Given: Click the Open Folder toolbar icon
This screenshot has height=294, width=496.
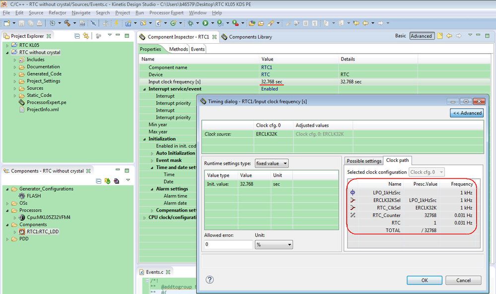Looking at the screenshot, I should [261, 23].
